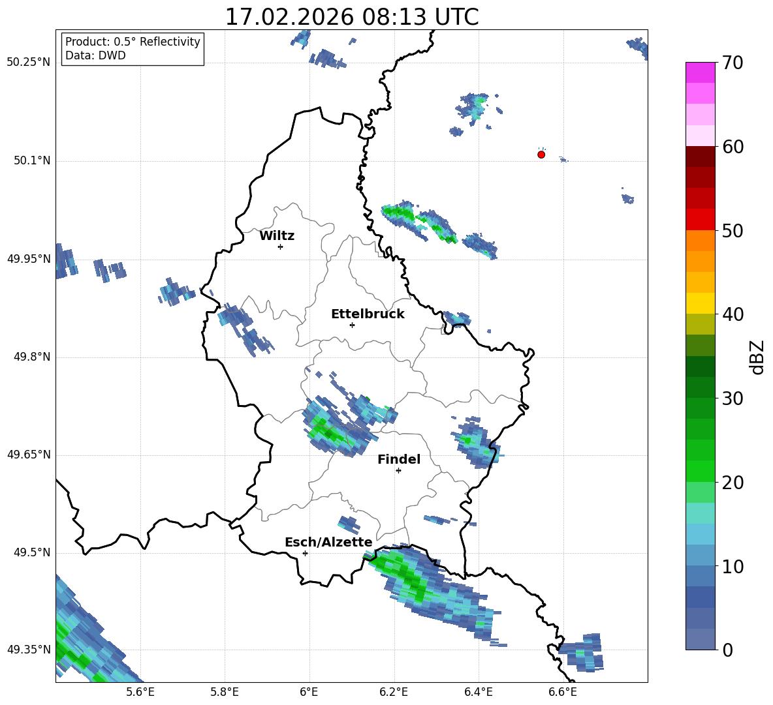This screenshot has height=705, width=773.
Task: Pick the dark maroon swatch just below 60
Action: pyautogui.click(x=701, y=157)
